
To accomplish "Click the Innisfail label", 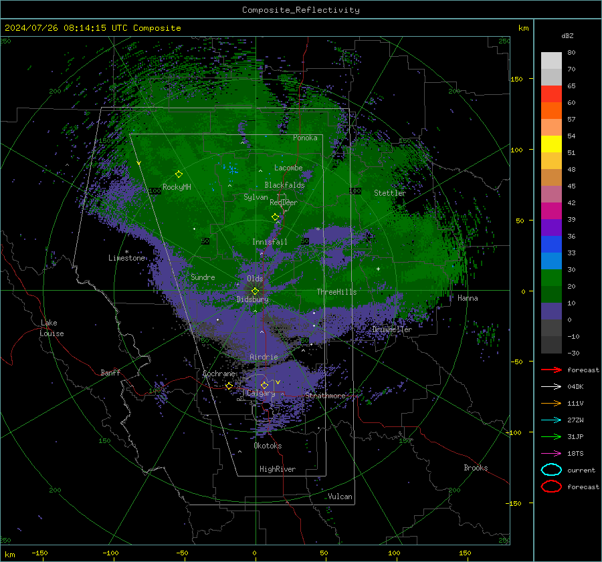I will (x=270, y=242).
